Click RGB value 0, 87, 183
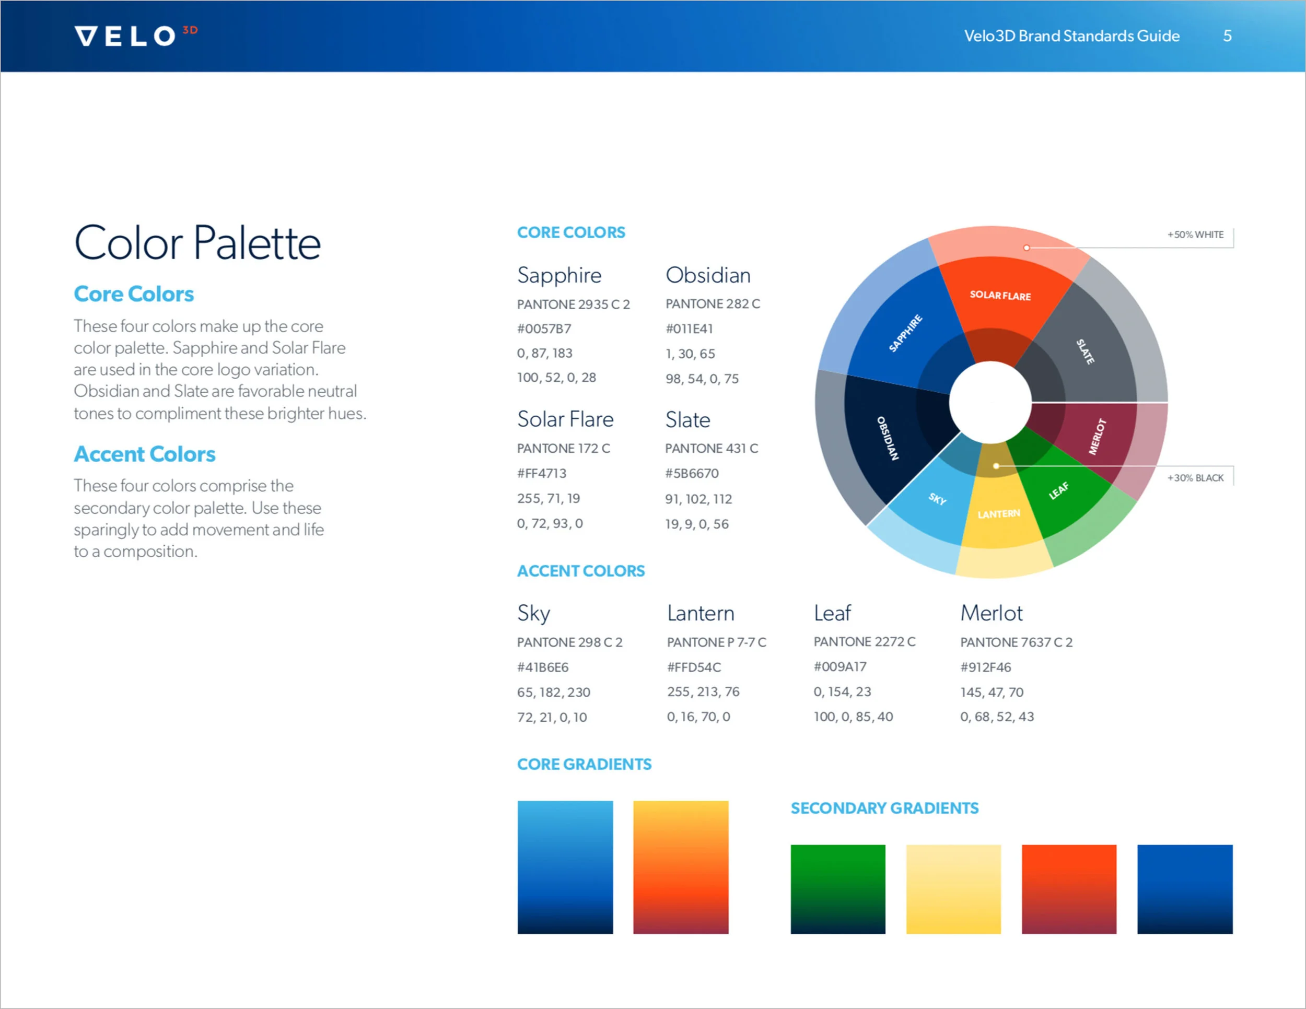The image size is (1306, 1009). pyautogui.click(x=545, y=353)
